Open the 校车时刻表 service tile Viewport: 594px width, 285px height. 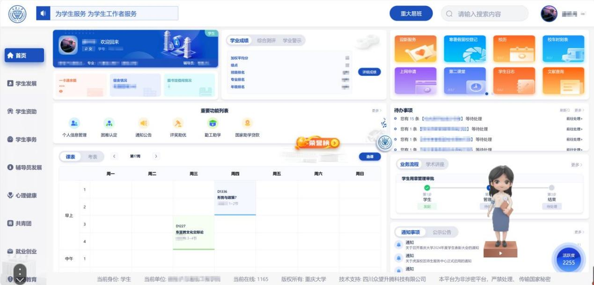pos(563,49)
